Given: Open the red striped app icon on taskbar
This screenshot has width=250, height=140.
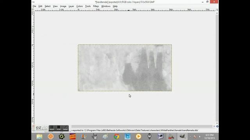Looking at the screenshot, I should click(73, 136).
